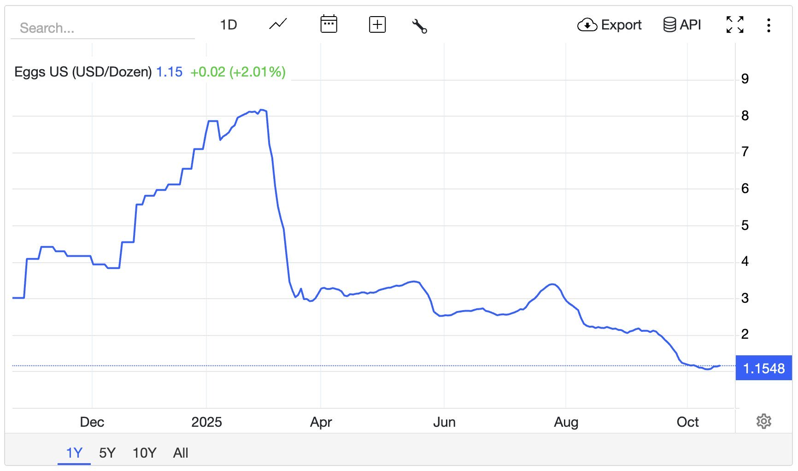798x471 pixels.
Task: Switch to the All time range
Action: pos(181,453)
